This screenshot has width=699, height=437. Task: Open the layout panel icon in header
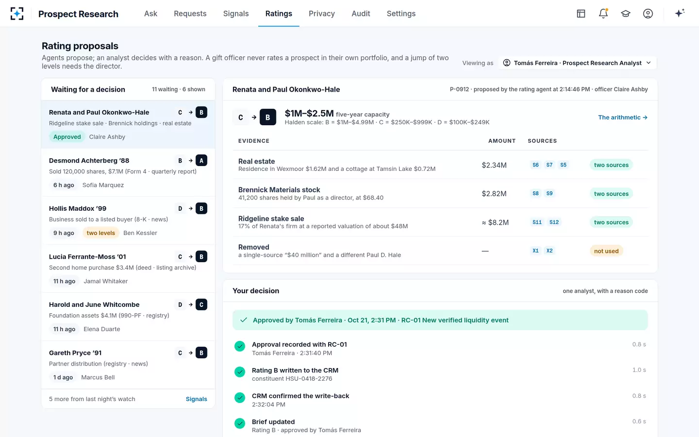[x=581, y=14]
